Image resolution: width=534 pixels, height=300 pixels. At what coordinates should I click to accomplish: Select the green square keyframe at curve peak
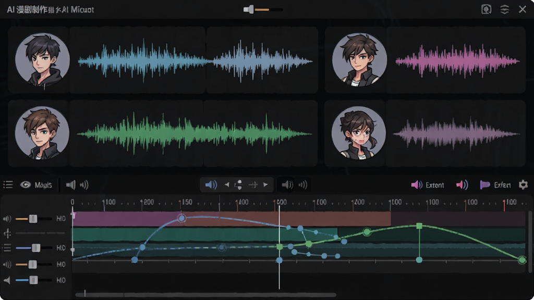[419, 226]
